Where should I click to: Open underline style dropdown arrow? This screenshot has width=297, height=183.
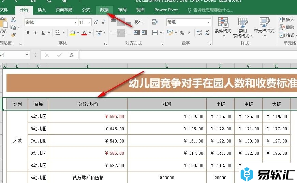point(49,33)
